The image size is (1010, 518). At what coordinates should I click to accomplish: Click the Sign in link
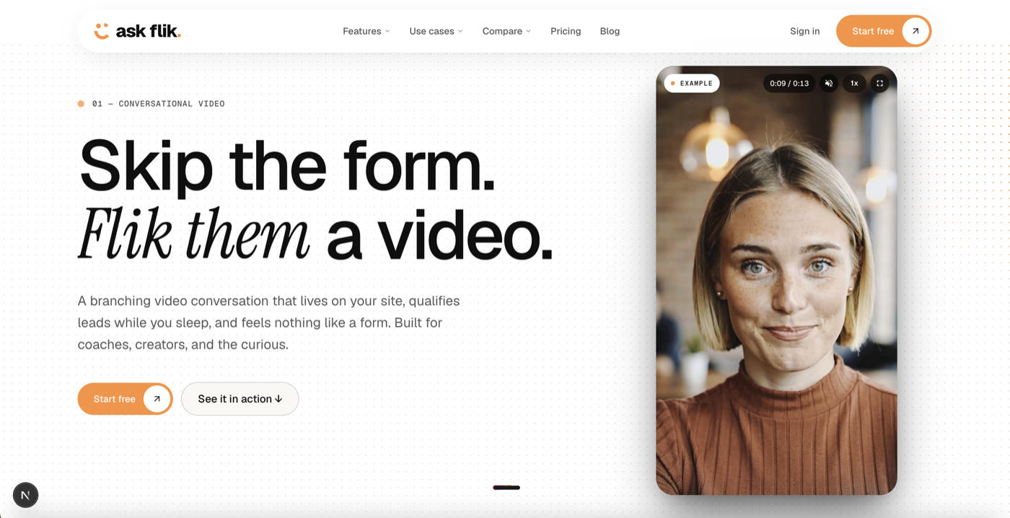tap(804, 31)
